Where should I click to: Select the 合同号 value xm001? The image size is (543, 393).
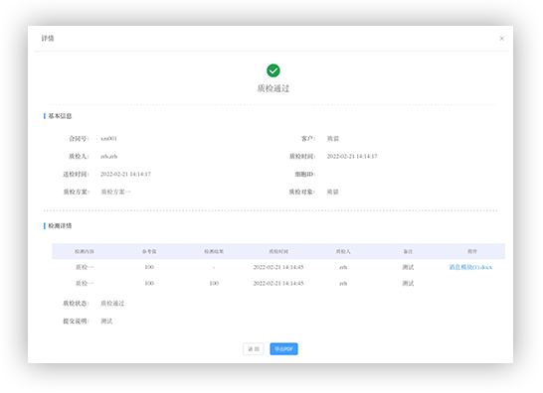[x=108, y=139]
